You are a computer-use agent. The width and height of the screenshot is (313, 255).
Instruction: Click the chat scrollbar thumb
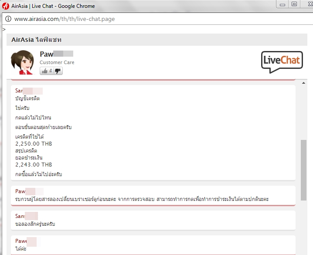click(x=303, y=170)
